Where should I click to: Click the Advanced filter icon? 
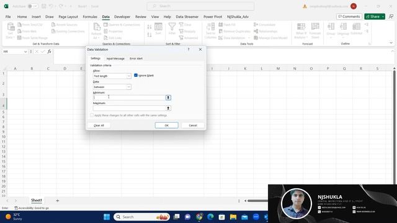click(181, 38)
